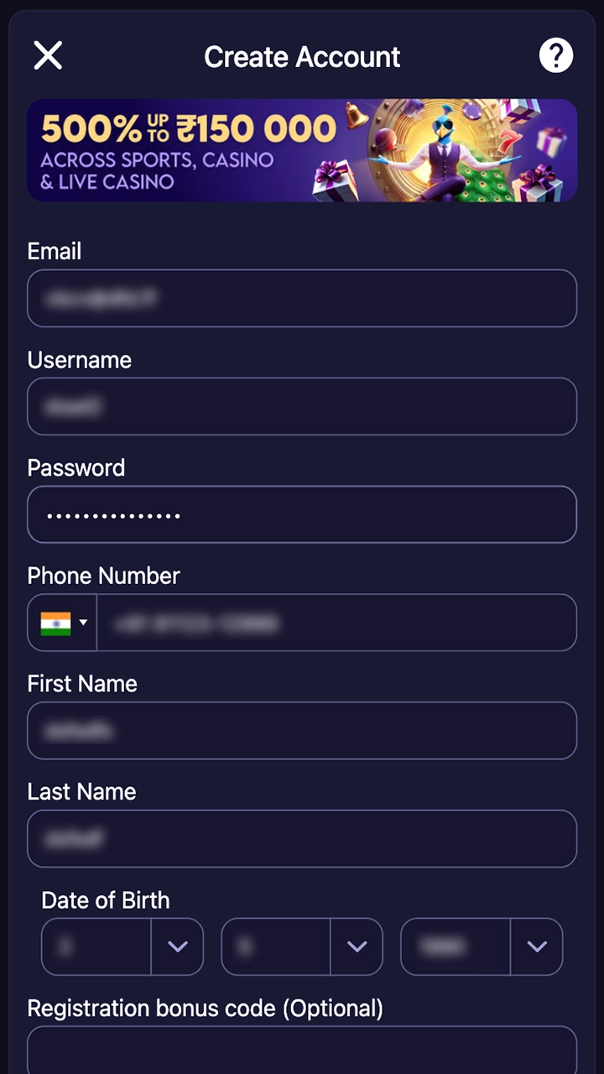The height and width of the screenshot is (1074, 604).
Task: Click into the Last Name field
Action: click(x=302, y=838)
